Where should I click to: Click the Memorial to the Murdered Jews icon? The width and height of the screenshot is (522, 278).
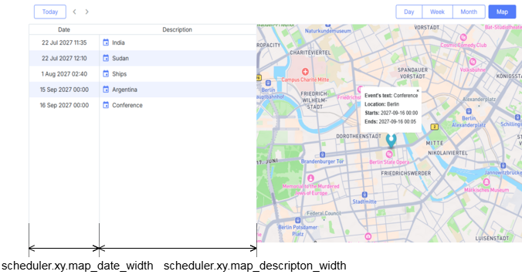point(310,178)
